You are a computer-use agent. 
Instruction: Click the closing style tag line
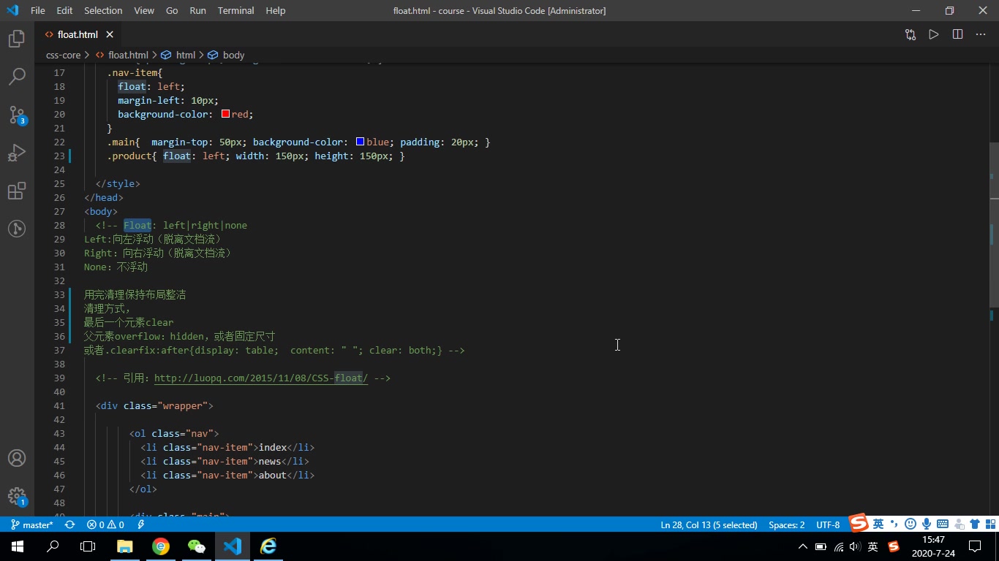coord(118,183)
